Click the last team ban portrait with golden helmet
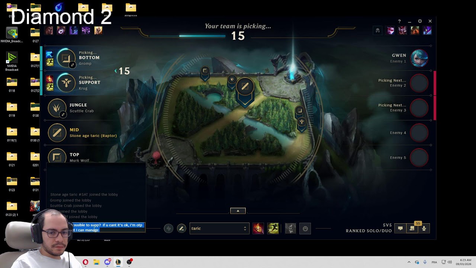476x268 pixels. [98, 31]
